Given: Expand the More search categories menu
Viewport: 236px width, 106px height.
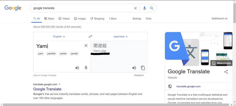Looking at the screenshot, I should [x=112, y=19].
